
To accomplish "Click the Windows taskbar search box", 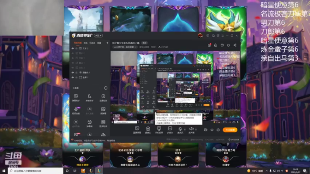I will (x=36, y=171).
